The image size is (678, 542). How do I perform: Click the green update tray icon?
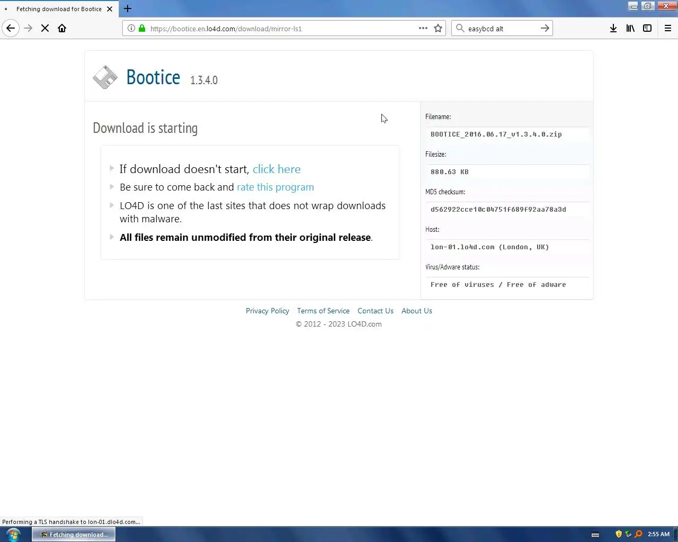pyautogui.click(x=628, y=535)
